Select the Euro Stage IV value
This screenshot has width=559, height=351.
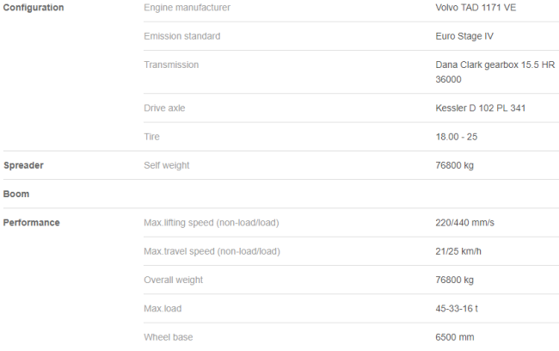(464, 36)
